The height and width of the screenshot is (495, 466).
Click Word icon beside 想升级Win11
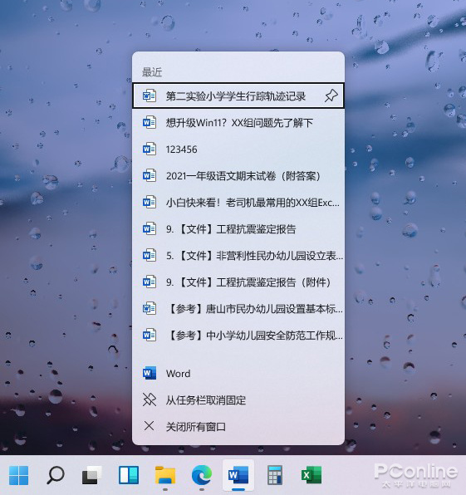150,122
